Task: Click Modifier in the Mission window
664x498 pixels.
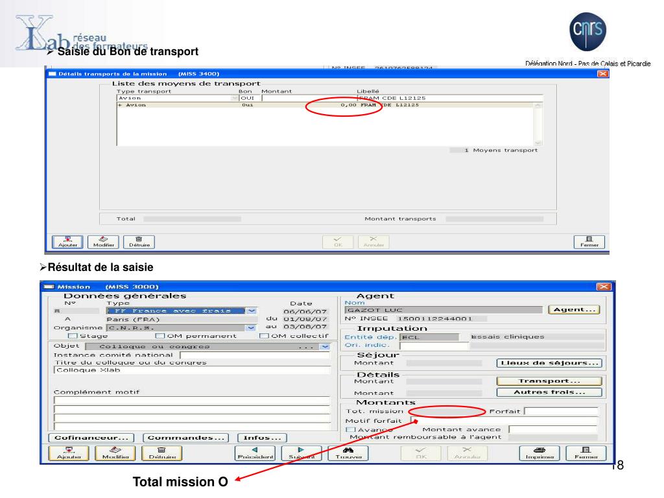Action: coord(115,453)
